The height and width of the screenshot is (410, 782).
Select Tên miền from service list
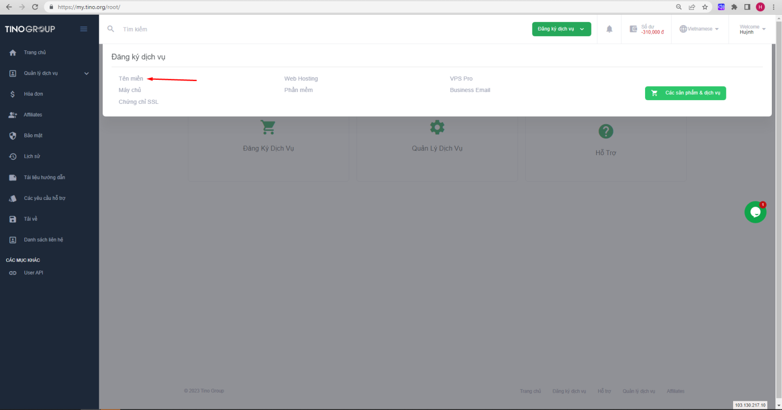131,78
